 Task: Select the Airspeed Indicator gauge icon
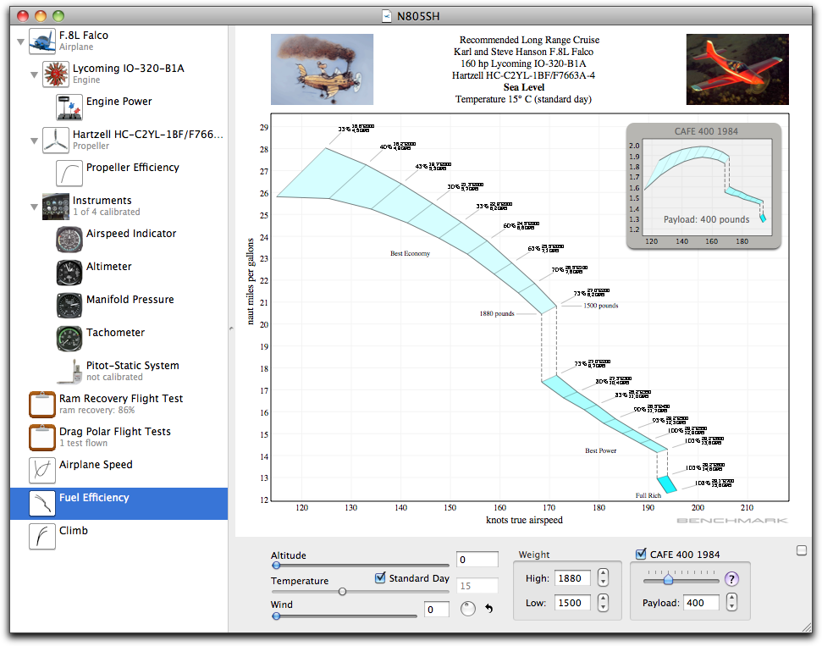69,239
